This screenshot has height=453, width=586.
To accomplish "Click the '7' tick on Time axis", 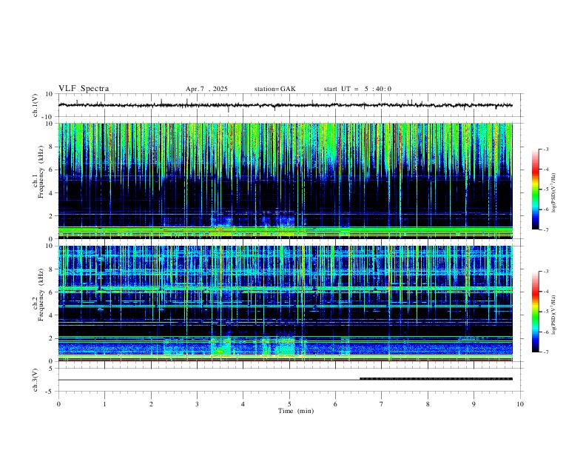I will (x=382, y=403).
